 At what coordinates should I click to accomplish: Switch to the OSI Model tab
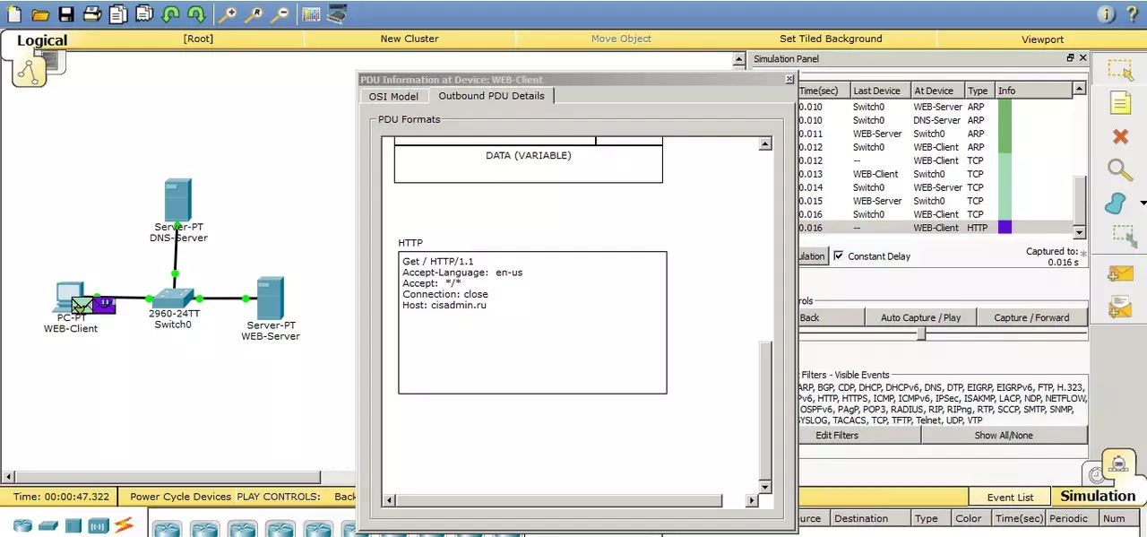coord(393,96)
